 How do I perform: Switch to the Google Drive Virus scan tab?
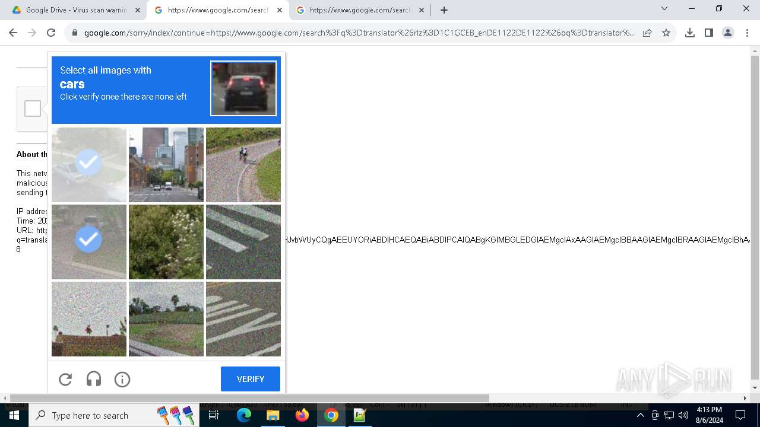(x=76, y=10)
